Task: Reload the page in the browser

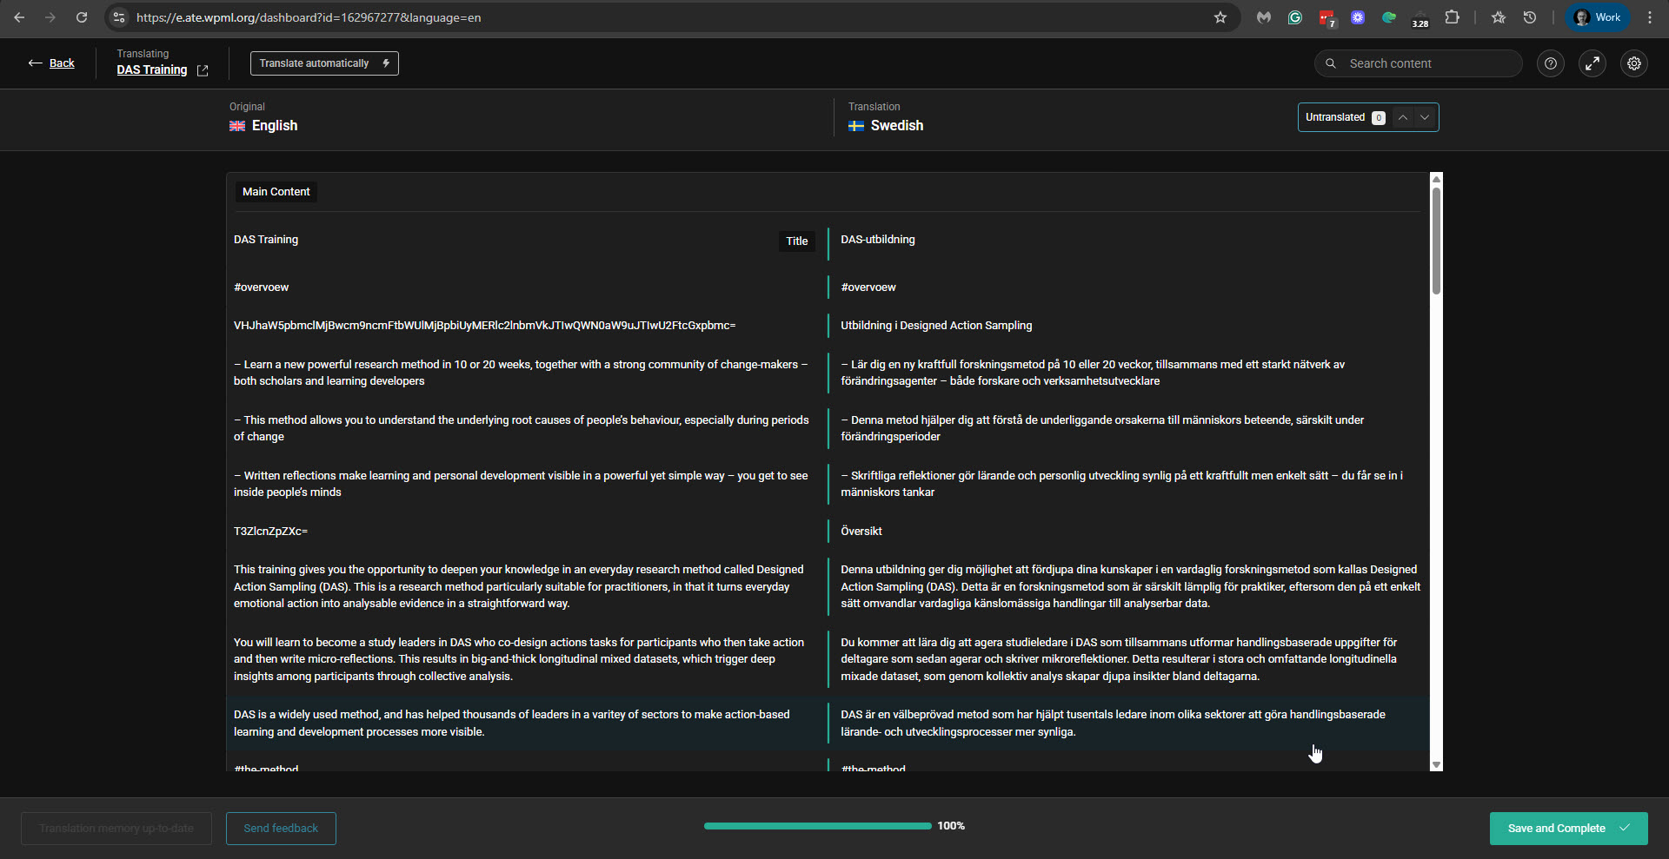Action: [82, 17]
